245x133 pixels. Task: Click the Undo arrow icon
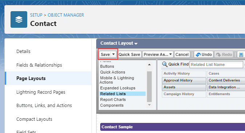click(x=198, y=55)
